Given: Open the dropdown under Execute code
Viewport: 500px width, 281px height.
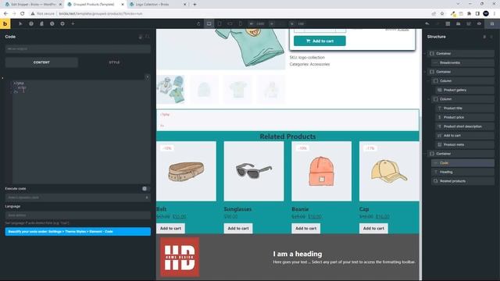Looking at the screenshot, I should (78, 197).
